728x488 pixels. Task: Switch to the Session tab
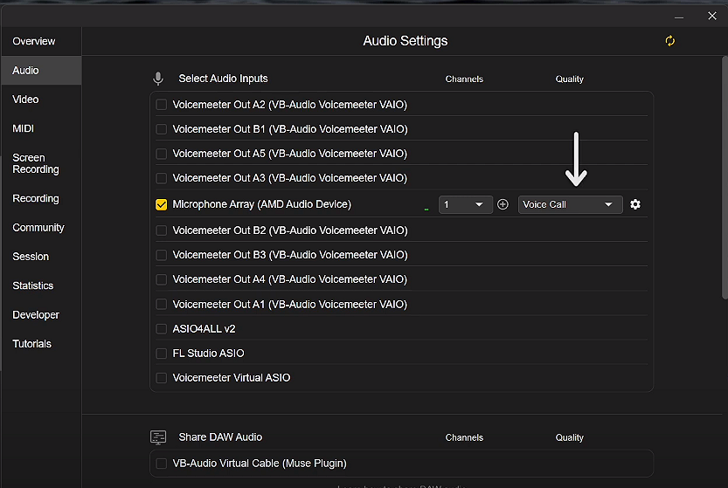[41, 257]
